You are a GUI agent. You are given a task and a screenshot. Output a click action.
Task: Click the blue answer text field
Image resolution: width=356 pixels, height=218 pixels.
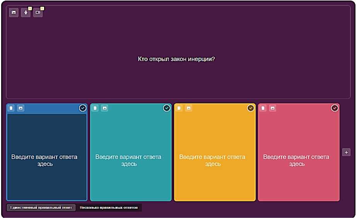(47, 157)
